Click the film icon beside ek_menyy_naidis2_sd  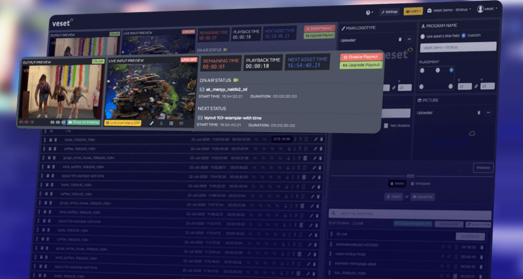(201, 90)
